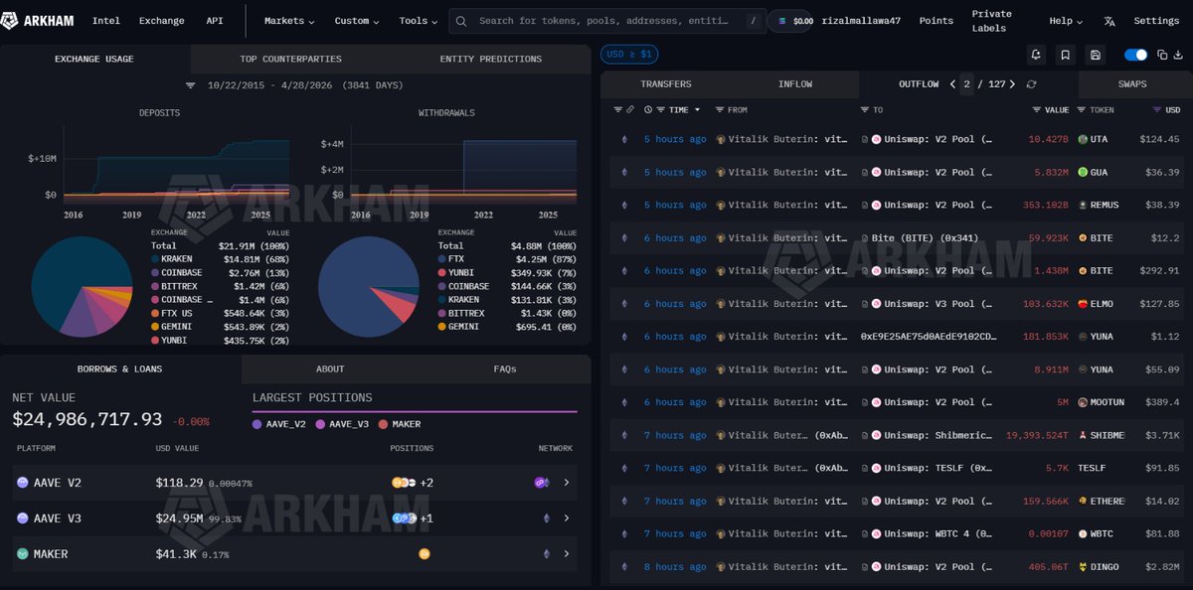Click the 0xE9E25AE75d0AEdE9102CD recipient address

(928, 337)
